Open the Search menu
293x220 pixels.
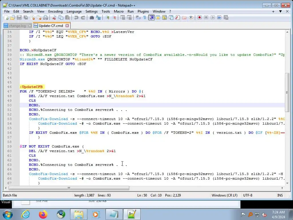(x=28, y=11)
